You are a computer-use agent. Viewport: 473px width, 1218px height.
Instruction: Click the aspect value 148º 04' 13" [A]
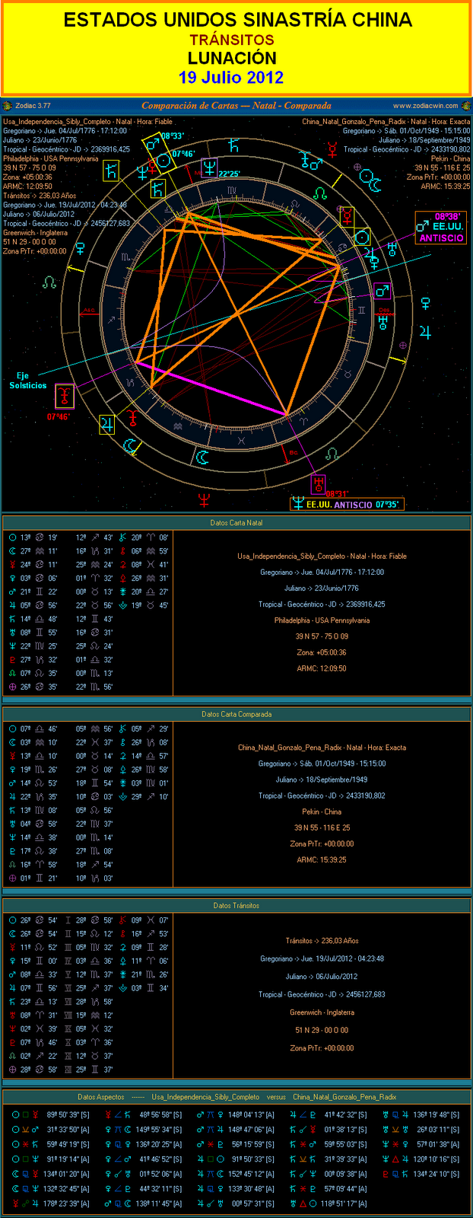coord(252,1114)
